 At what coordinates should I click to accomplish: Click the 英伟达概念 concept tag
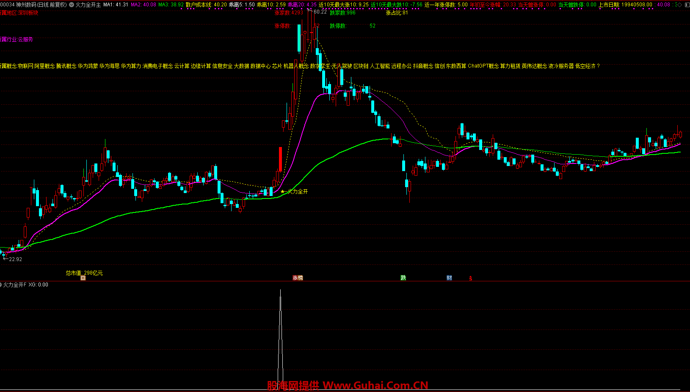(x=535, y=66)
